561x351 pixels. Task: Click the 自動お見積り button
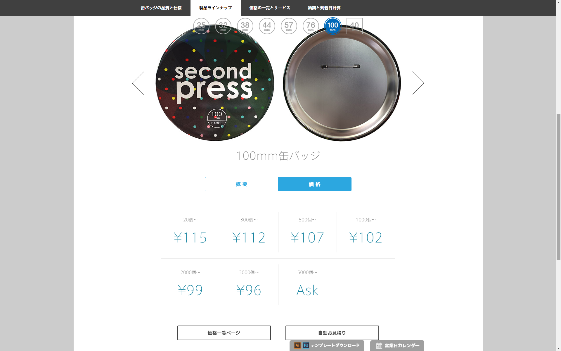pos(332,333)
